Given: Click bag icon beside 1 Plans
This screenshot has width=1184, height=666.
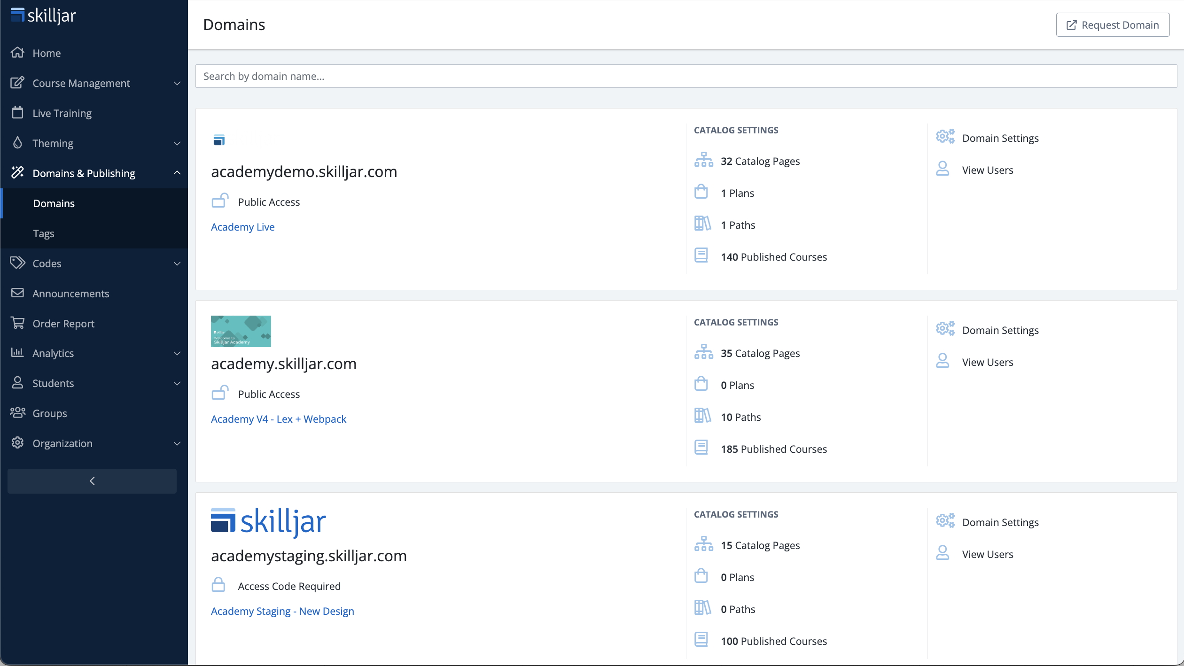Looking at the screenshot, I should tap(701, 192).
